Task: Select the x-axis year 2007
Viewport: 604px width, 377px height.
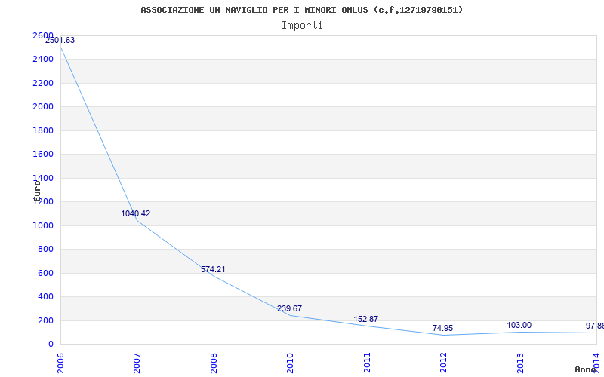Action: [x=137, y=363]
